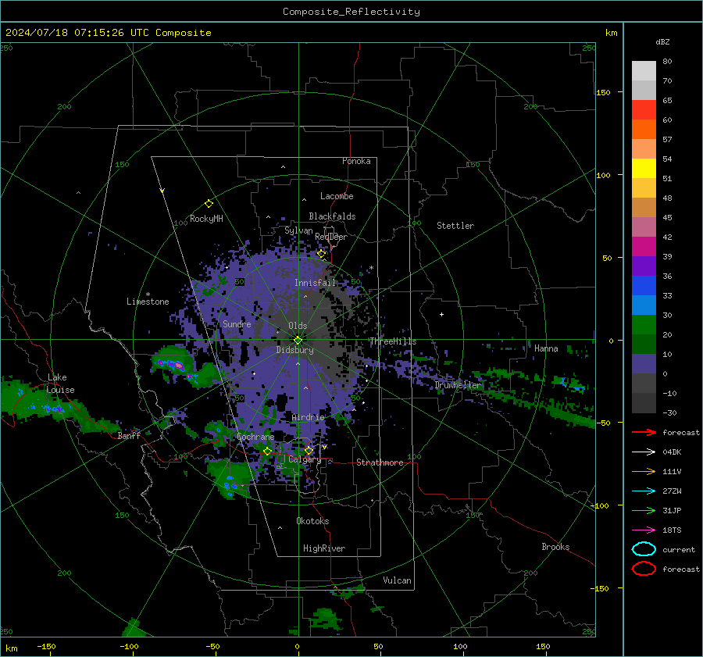This screenshot has height=657, width=703.
Task: Click the storm cell southwest of Calgary
Action: pyautogui.click(x=231, y=480)
